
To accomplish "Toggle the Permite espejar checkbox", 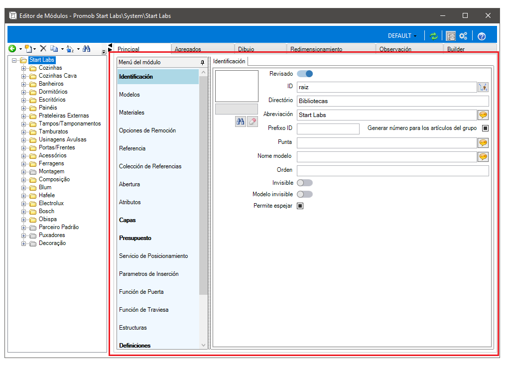I will (300, 206).
